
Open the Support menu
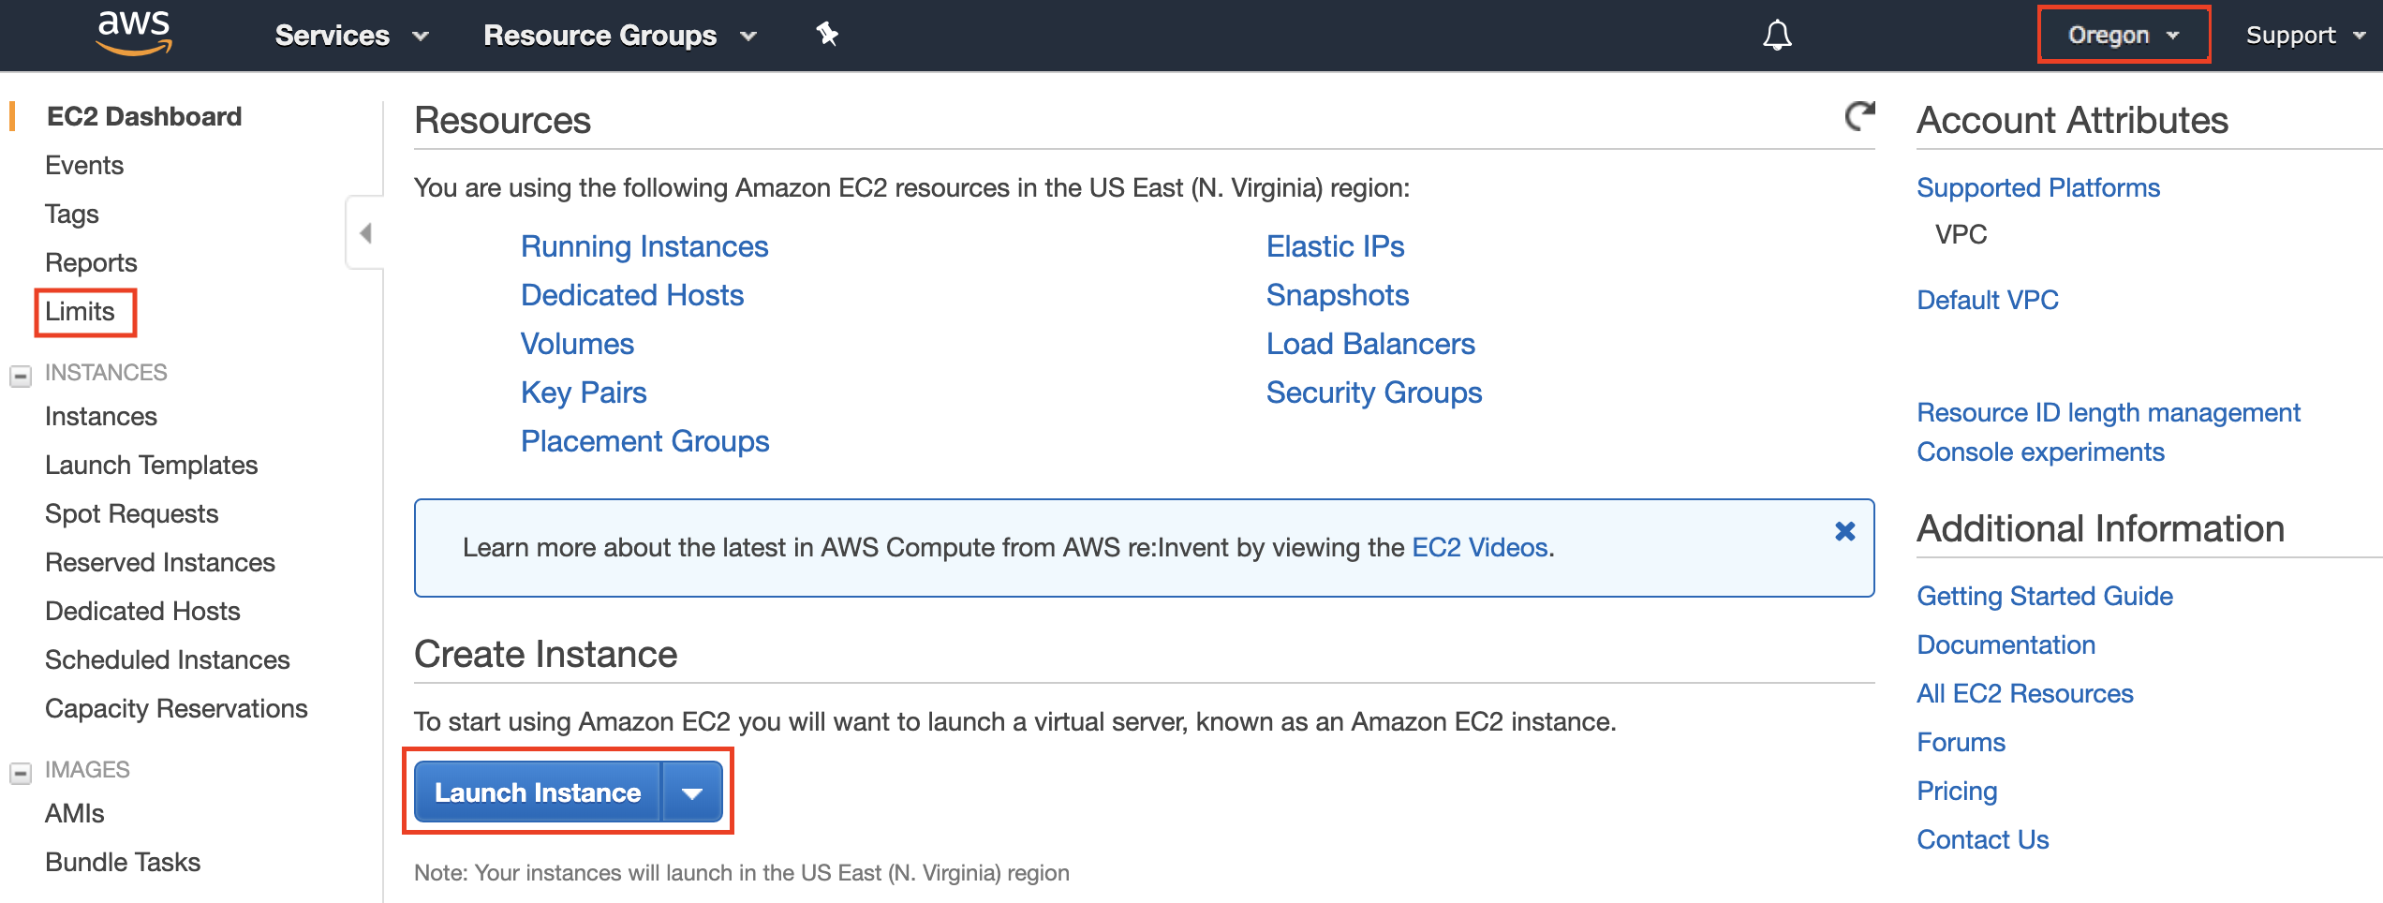point(2303,36)
